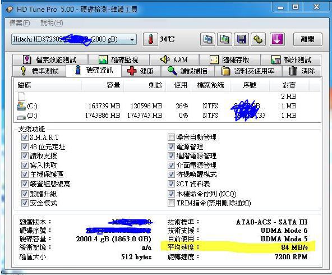Click the ATA8-ACS - SATA III value

[x=271, y=222]
